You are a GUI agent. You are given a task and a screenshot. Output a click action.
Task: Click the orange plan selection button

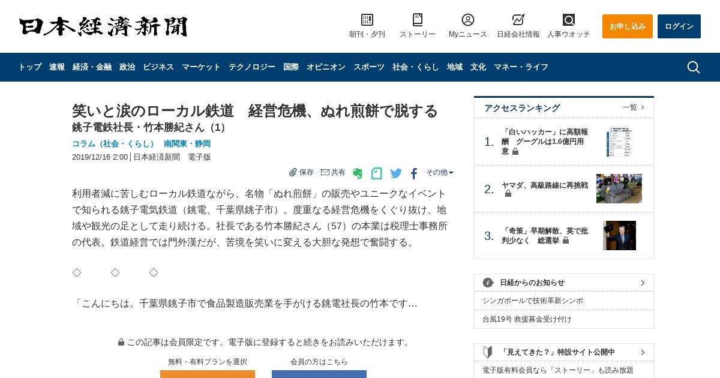pyautogui.click(x=208, y=374)
